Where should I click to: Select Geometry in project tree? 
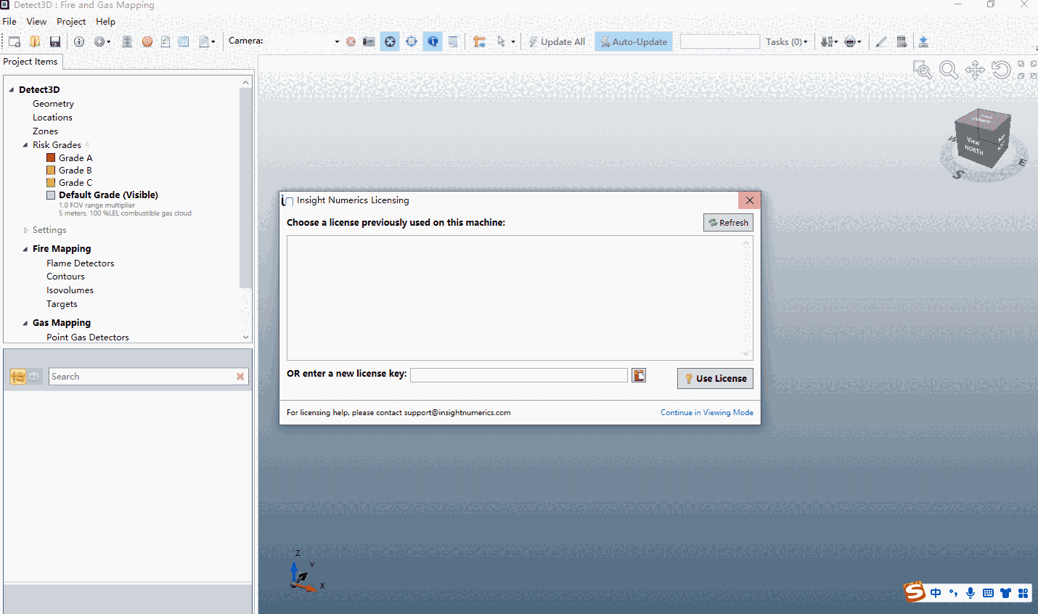pos(53,104)
